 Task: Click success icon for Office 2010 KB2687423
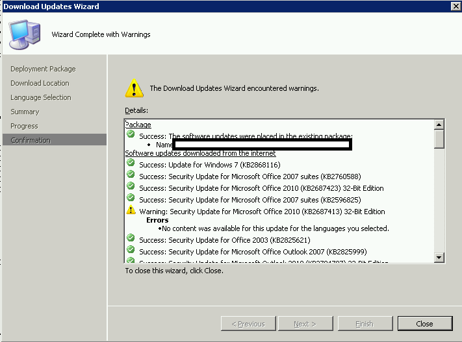click(131, 186)
